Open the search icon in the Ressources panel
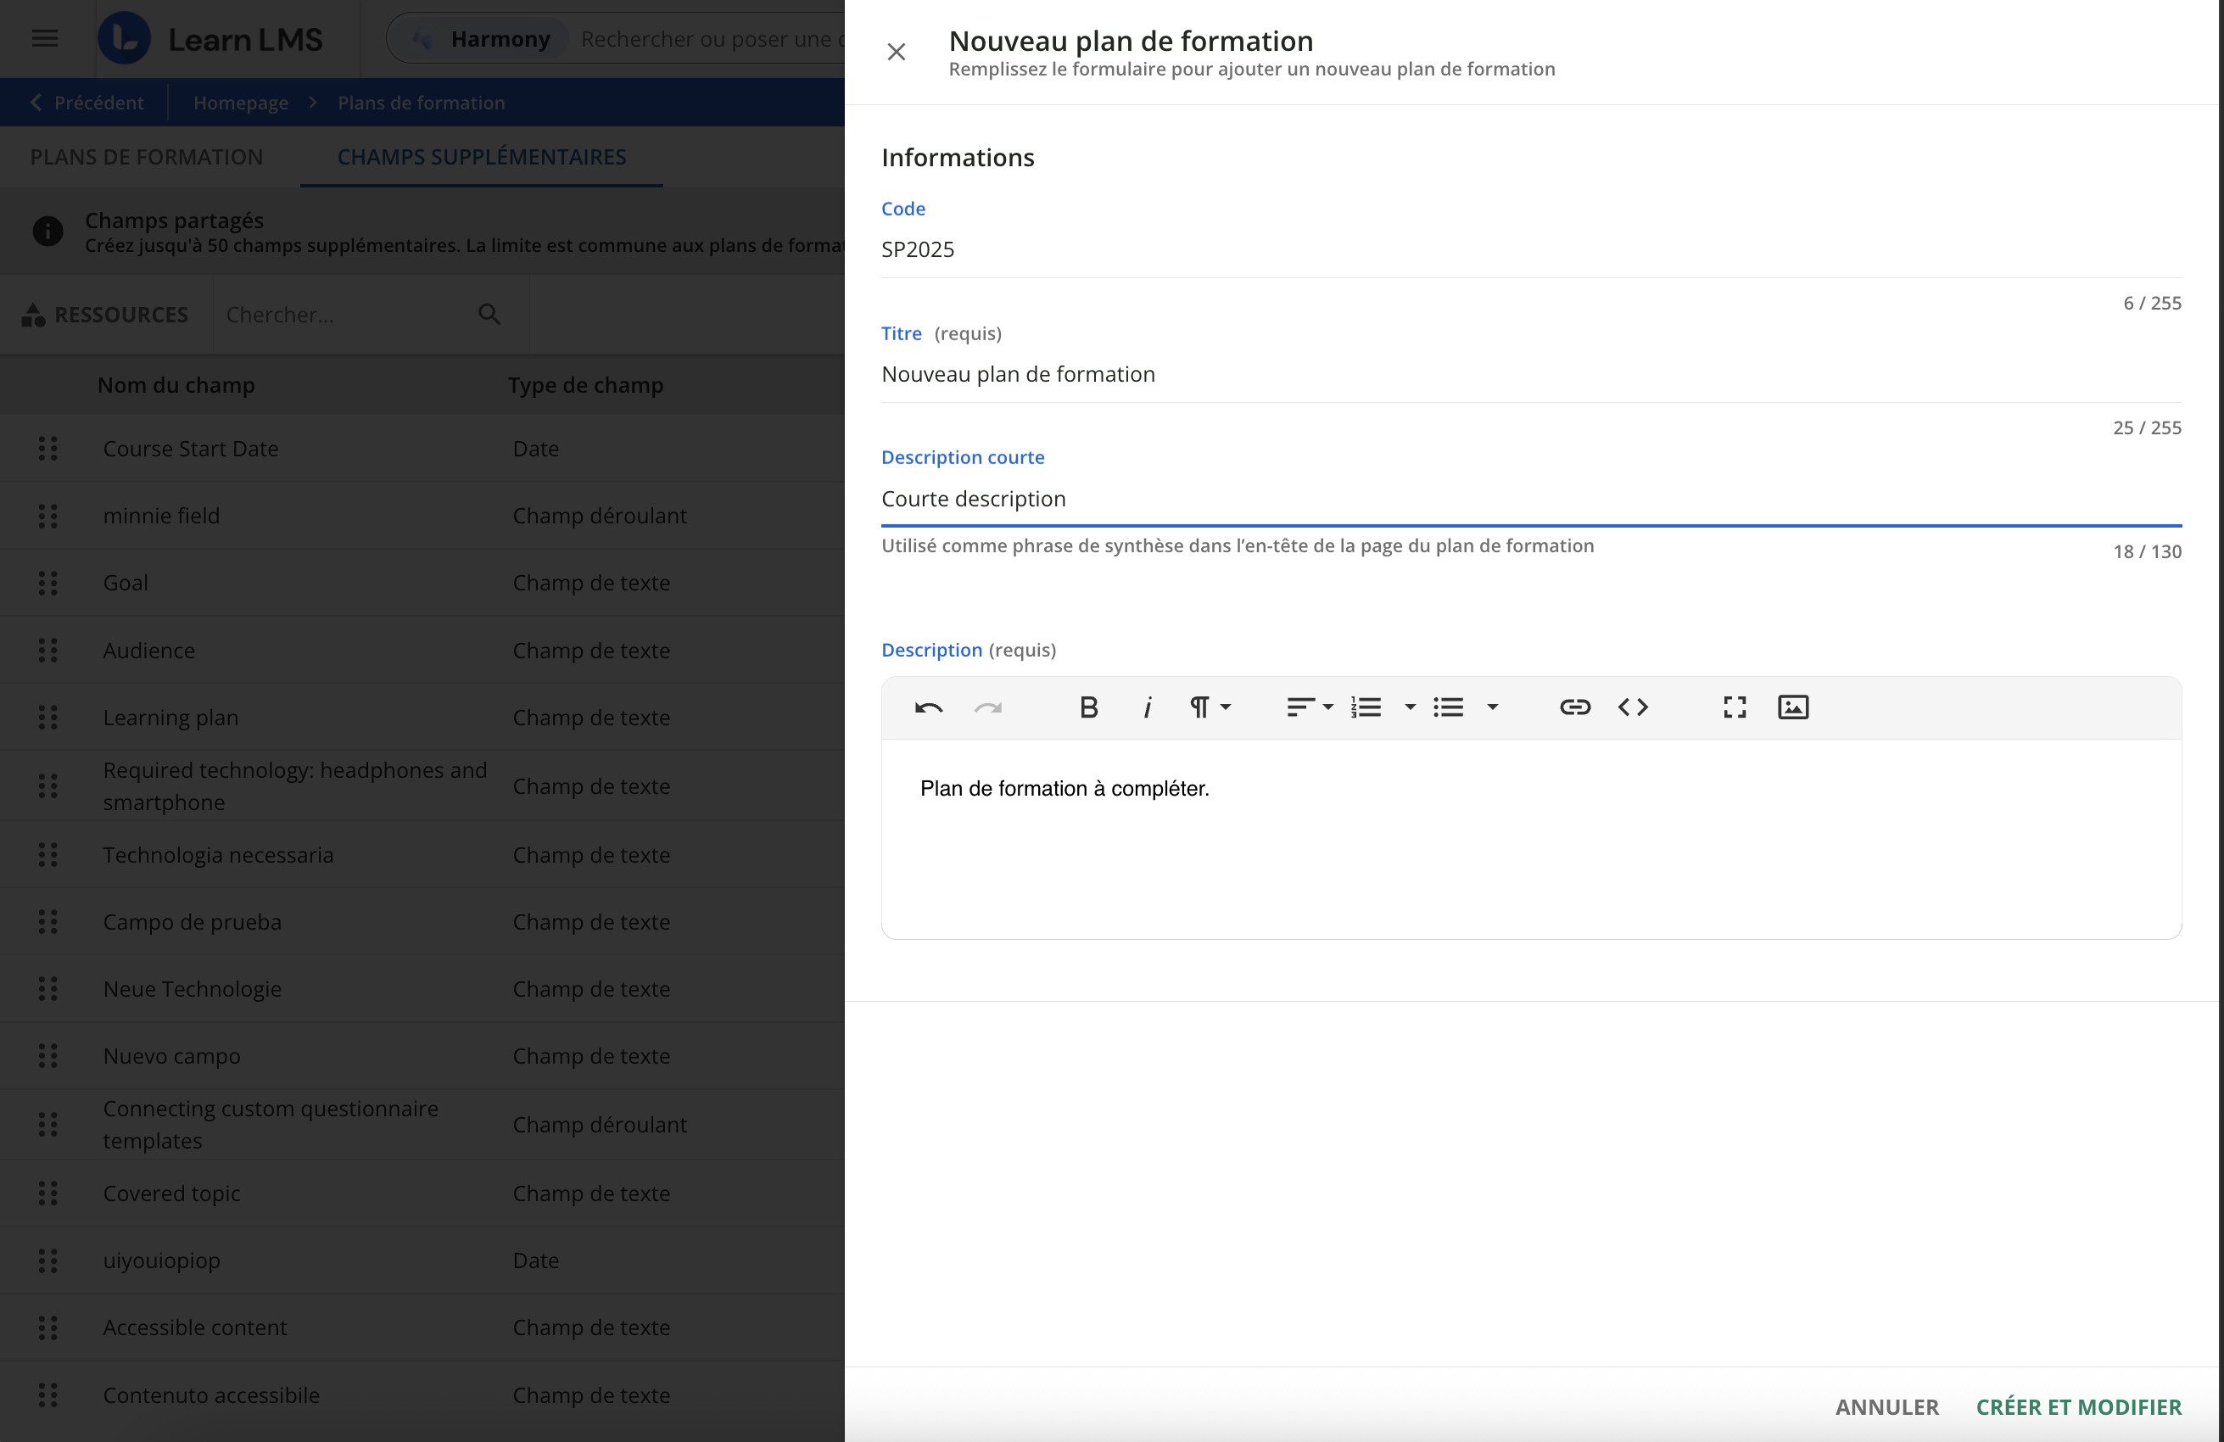2224x1442 pixels. [489, 314]
